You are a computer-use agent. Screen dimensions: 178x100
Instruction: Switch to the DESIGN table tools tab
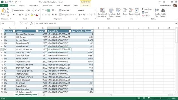tap(85, 6)
